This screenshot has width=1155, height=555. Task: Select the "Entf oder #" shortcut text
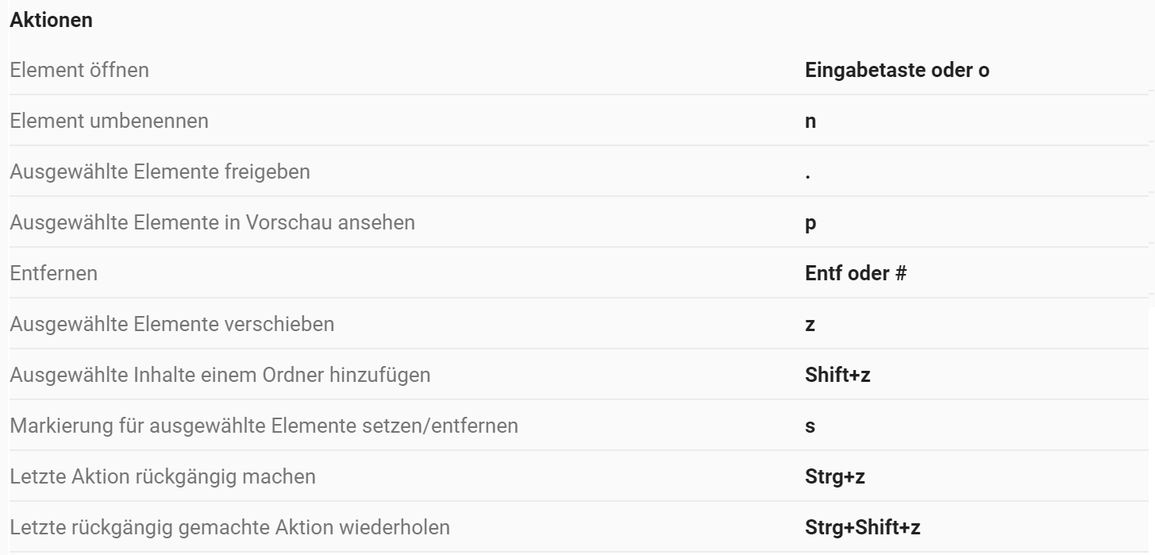856,273
